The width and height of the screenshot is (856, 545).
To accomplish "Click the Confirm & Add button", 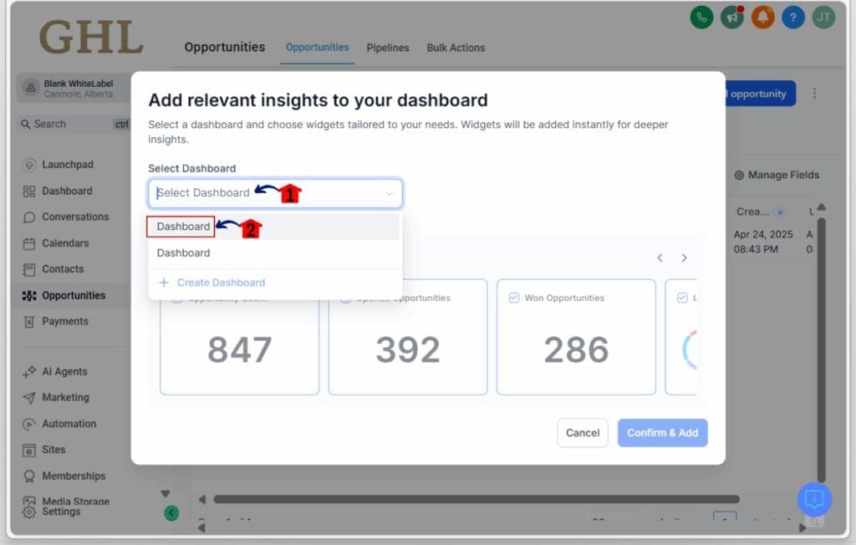I will point(663,433).
